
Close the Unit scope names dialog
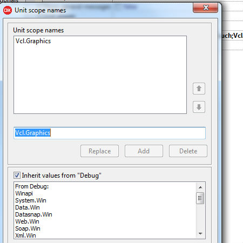click(x=206, y=8)
